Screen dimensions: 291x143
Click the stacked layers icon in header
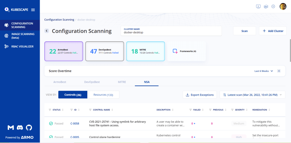coord(266,7)
